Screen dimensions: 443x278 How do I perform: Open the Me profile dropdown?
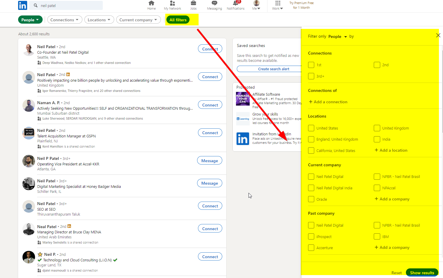(x=256, y=5)
